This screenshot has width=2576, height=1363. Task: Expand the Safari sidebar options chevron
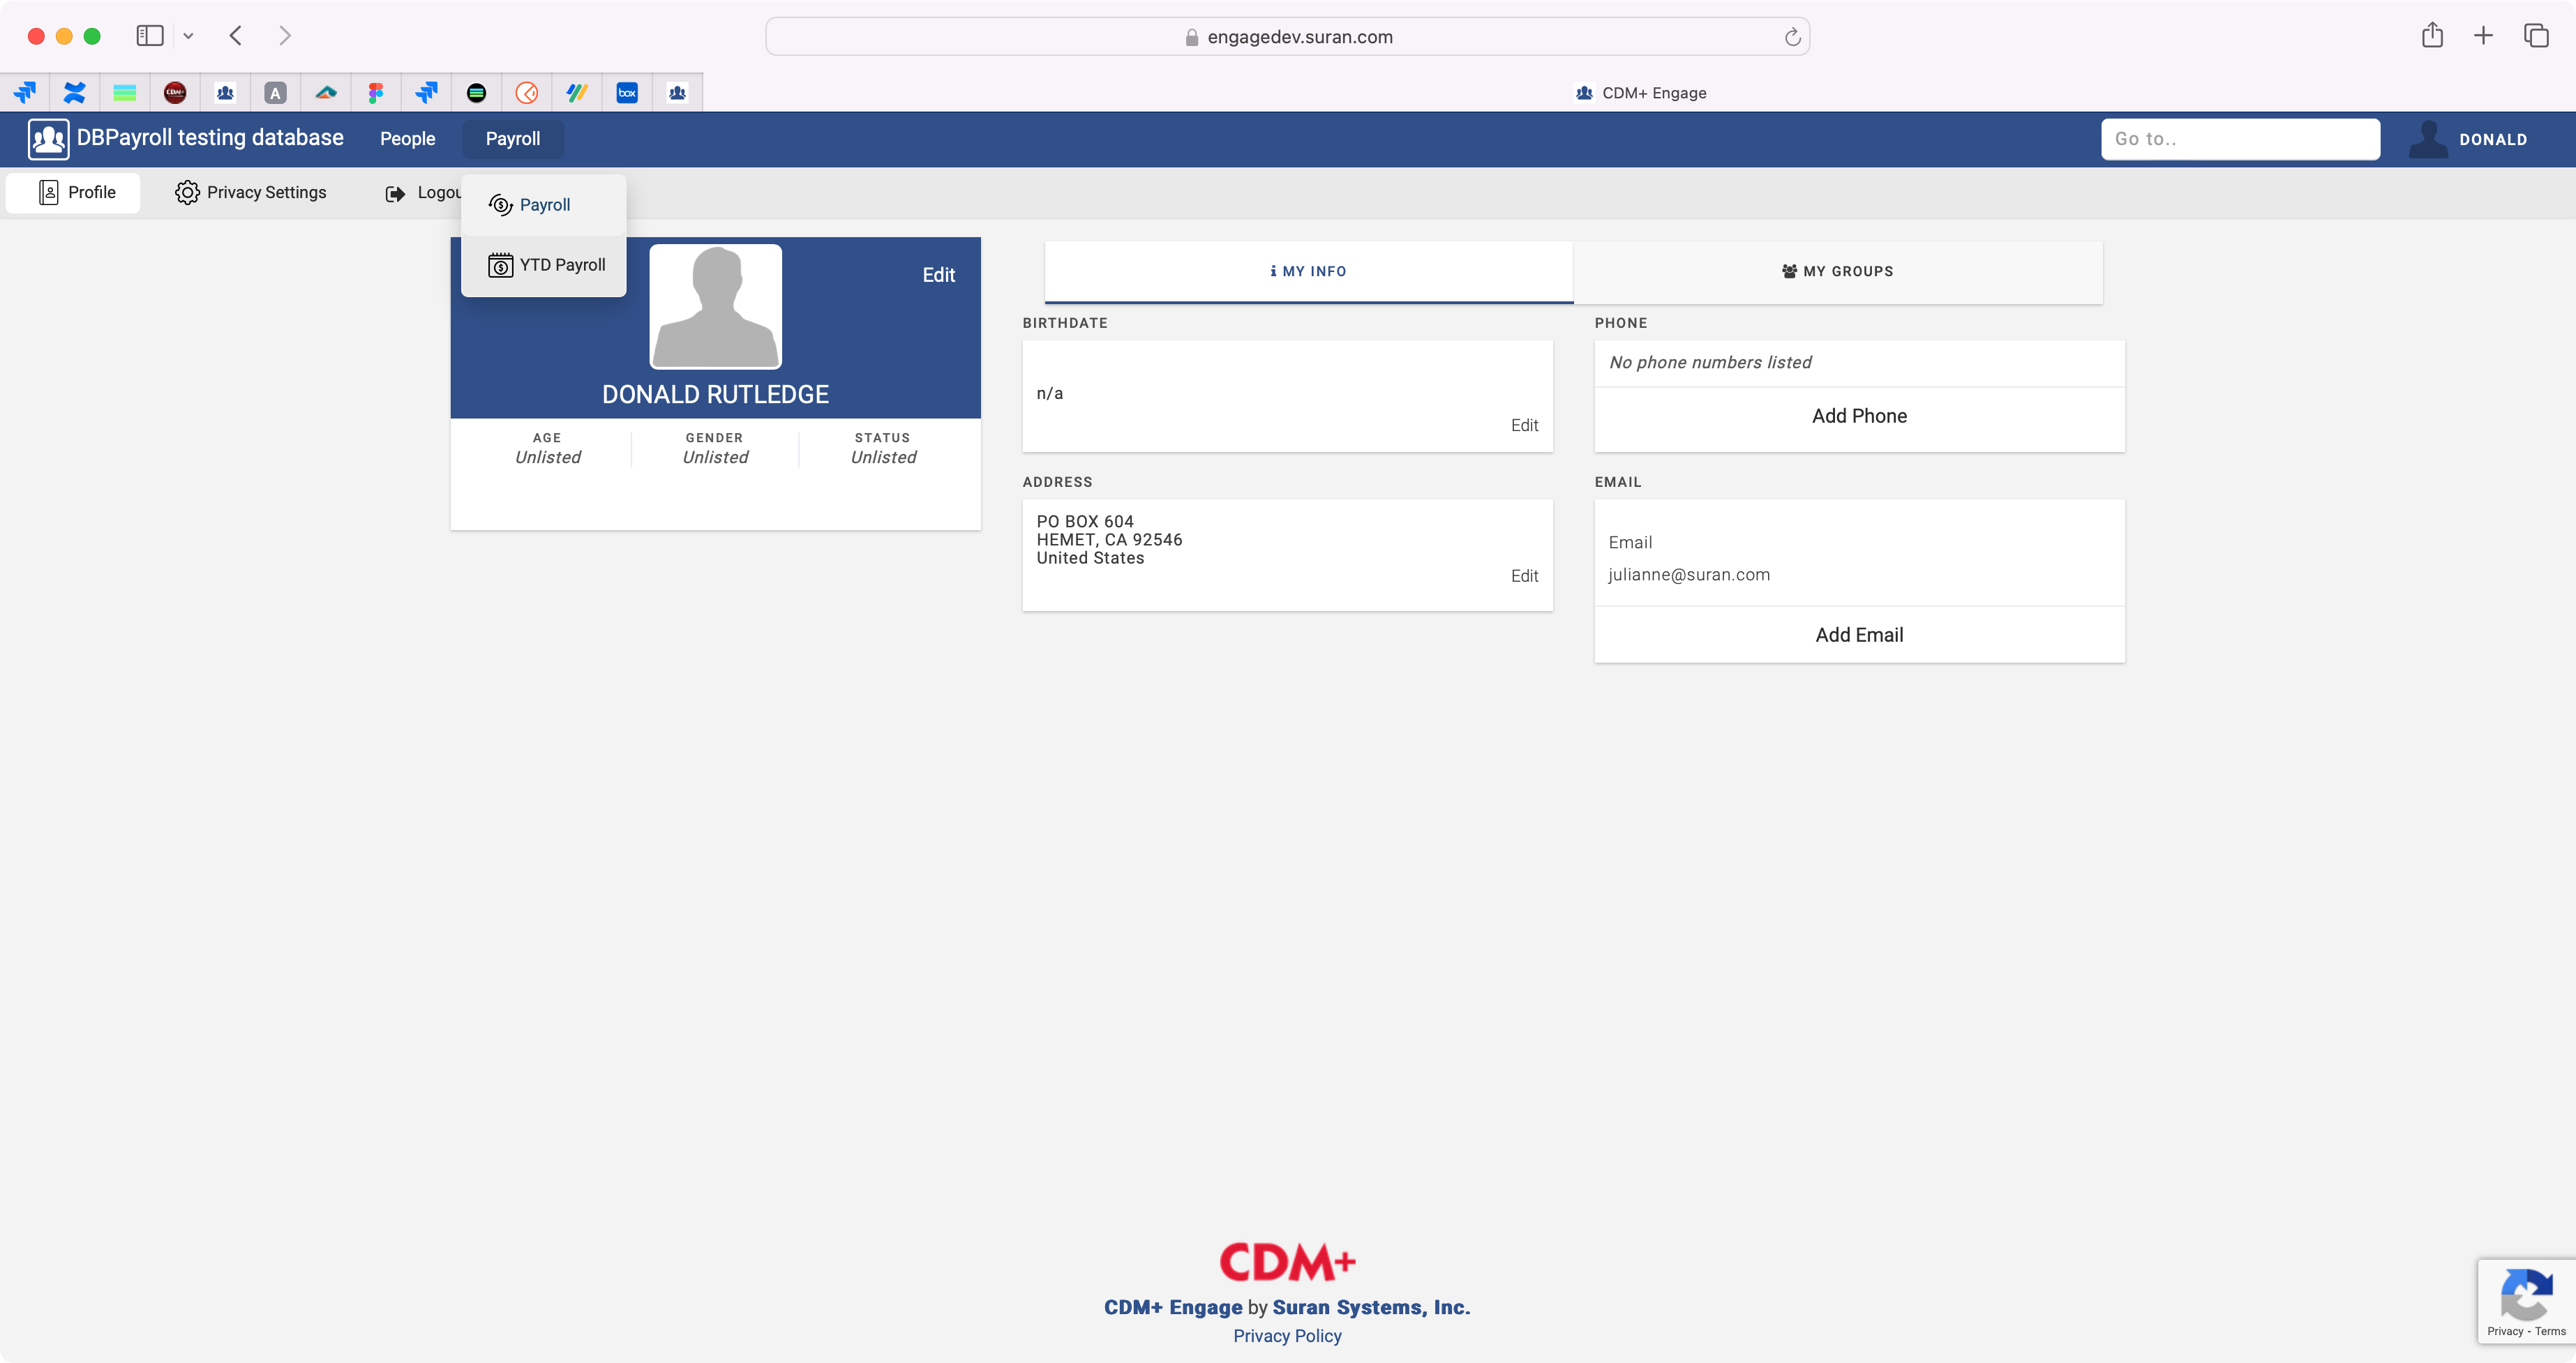(188, 36)
